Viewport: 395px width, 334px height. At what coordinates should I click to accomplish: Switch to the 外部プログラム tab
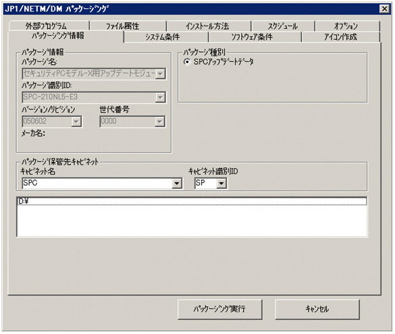click(x=49, y=26)
